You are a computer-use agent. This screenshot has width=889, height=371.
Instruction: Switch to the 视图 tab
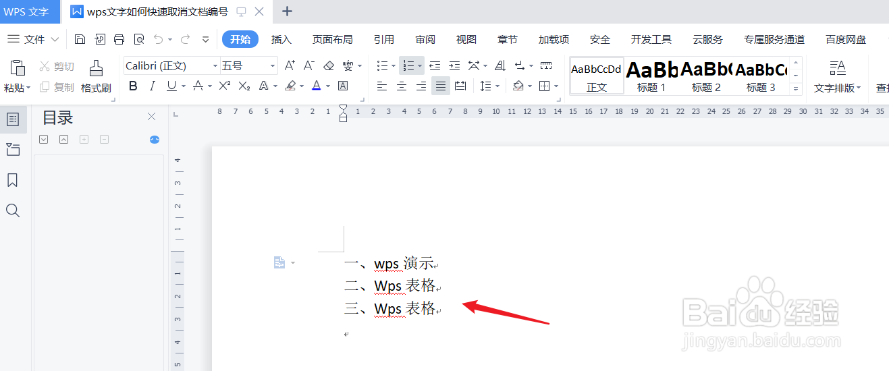pos(466,39)
